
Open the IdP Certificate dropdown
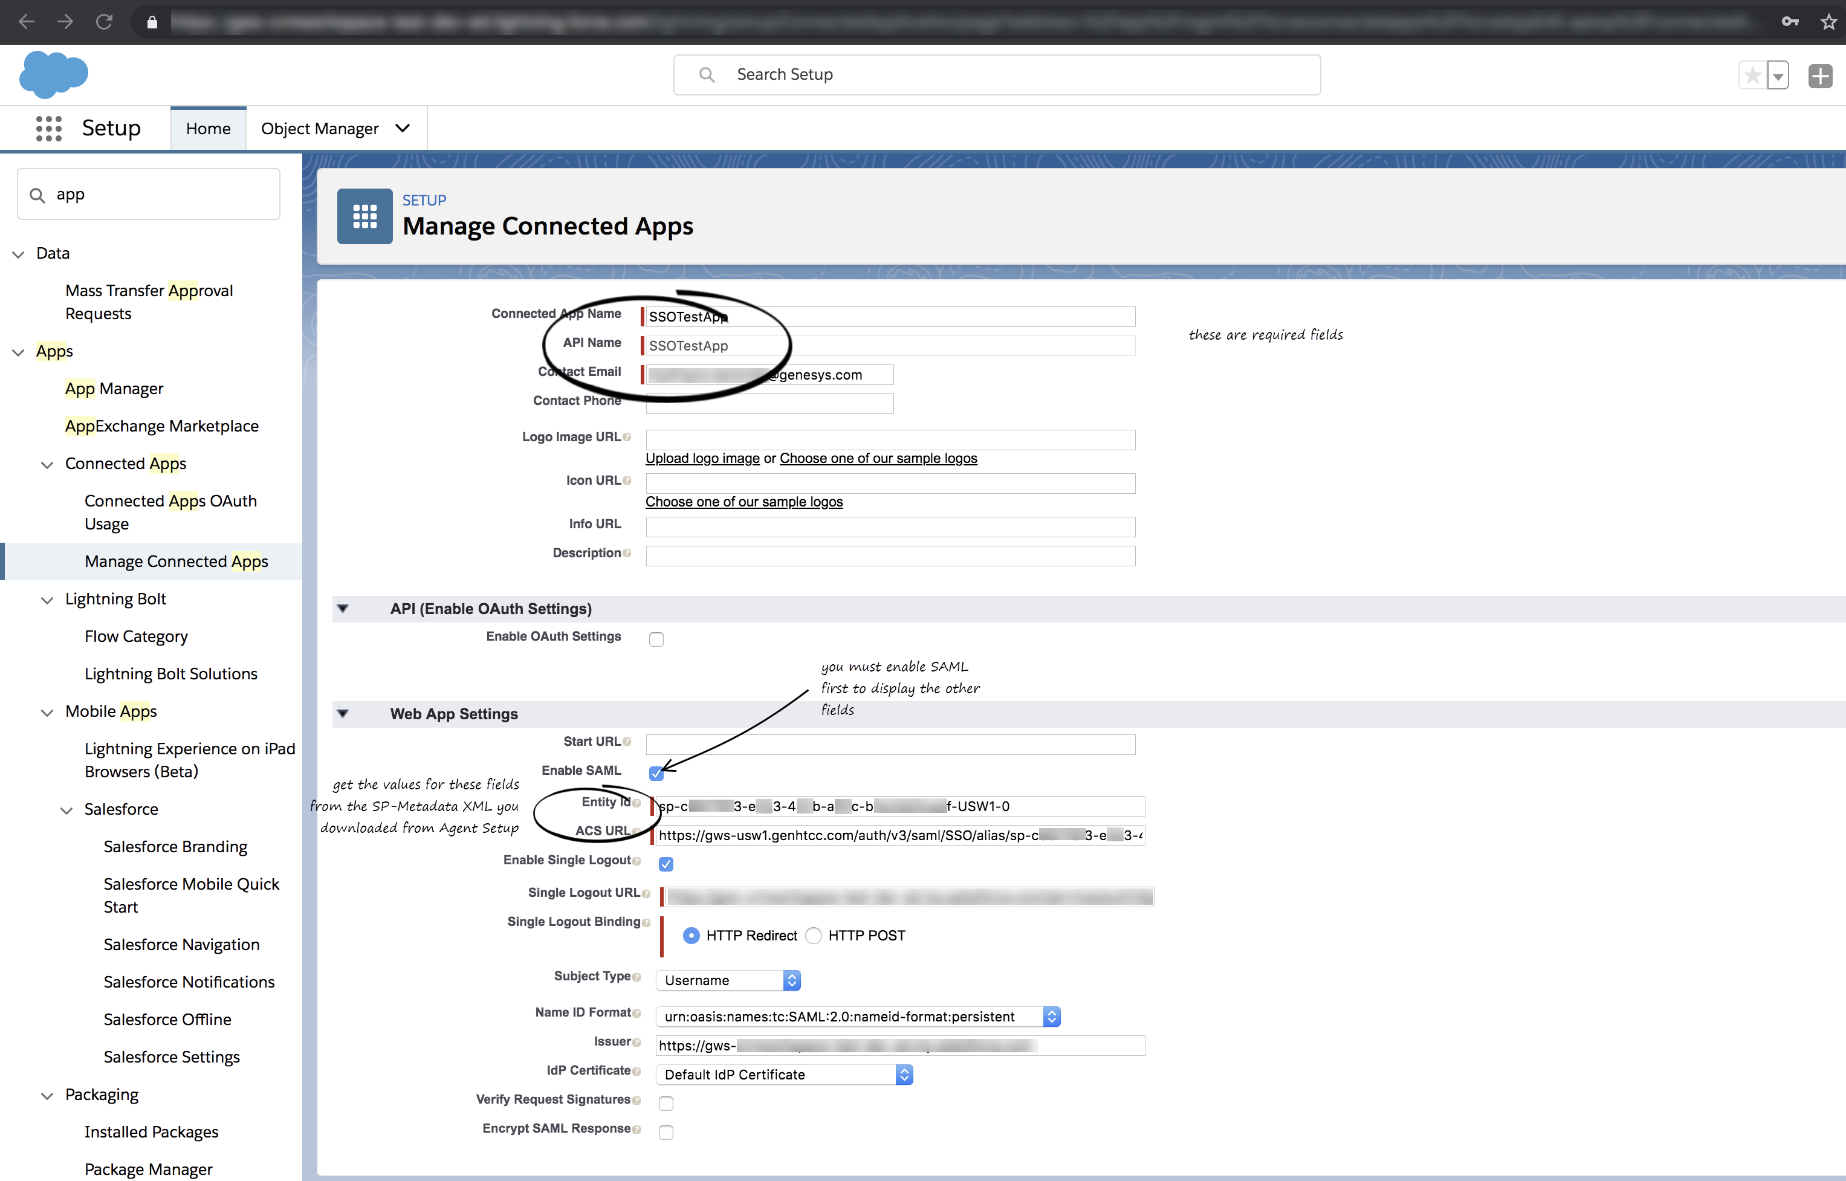point(784,1075)
